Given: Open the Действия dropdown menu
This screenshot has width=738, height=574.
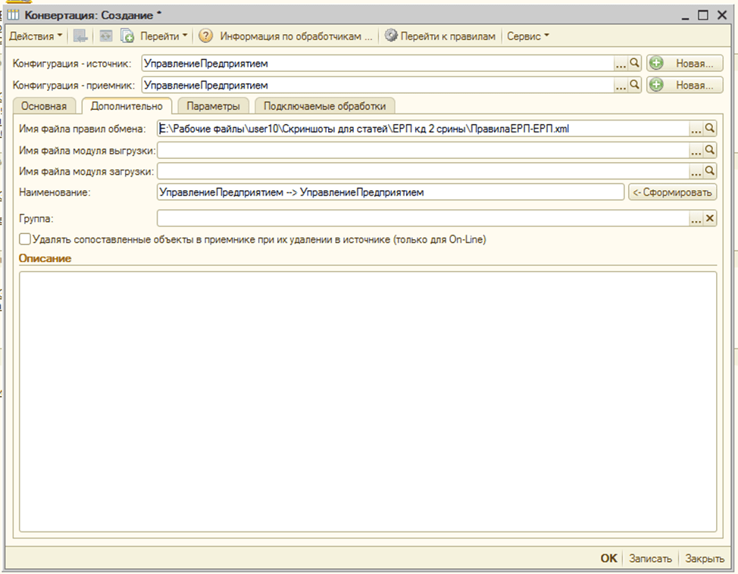Looking at the screenshot, I should (36, 36).
